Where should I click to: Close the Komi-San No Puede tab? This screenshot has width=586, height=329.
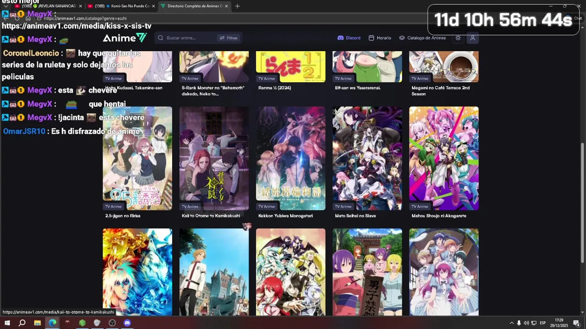153,6
